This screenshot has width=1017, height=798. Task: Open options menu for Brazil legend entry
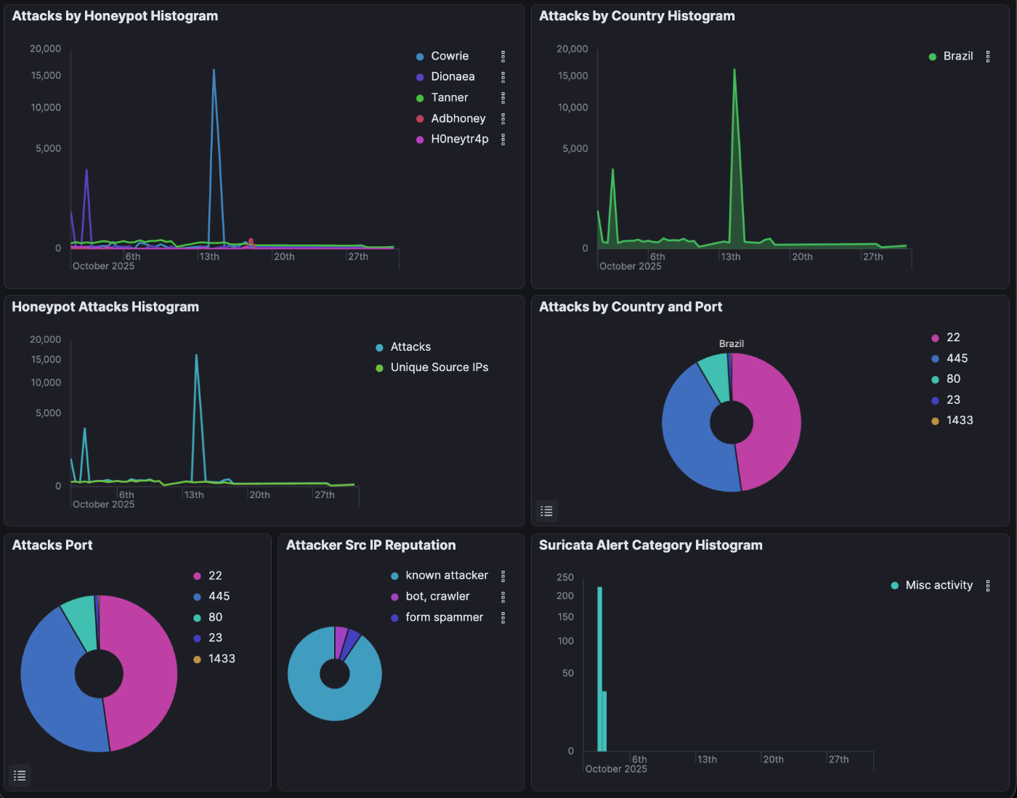tap(988, 56)
